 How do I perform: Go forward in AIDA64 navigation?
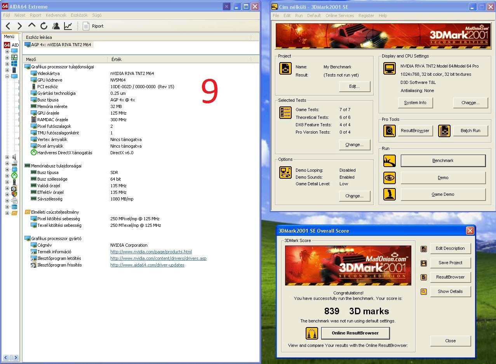point(19,26)
